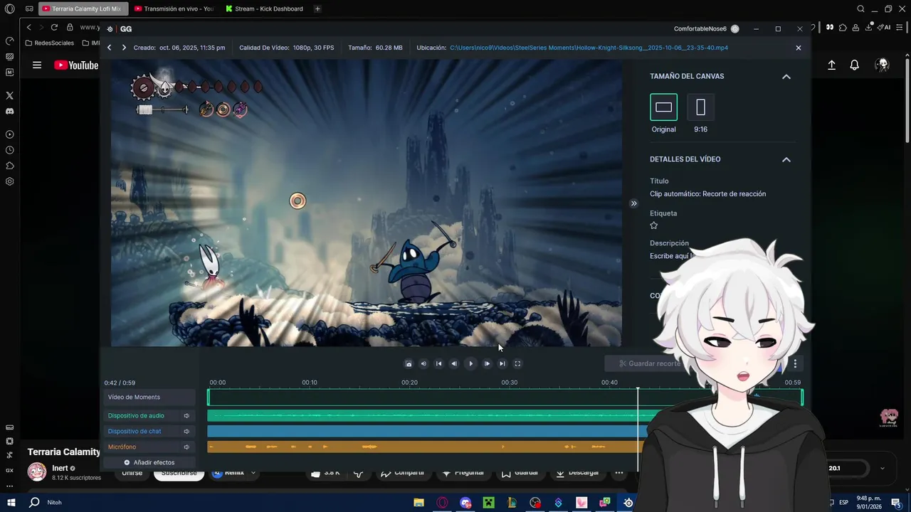
Task: Click the timeline playhead marker
Action: [x=638, y=390]
